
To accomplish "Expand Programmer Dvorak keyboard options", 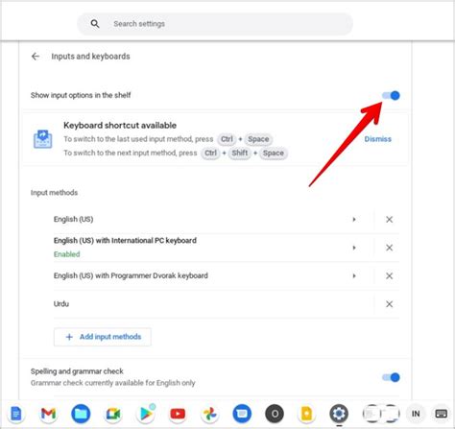I will point(354,275).
